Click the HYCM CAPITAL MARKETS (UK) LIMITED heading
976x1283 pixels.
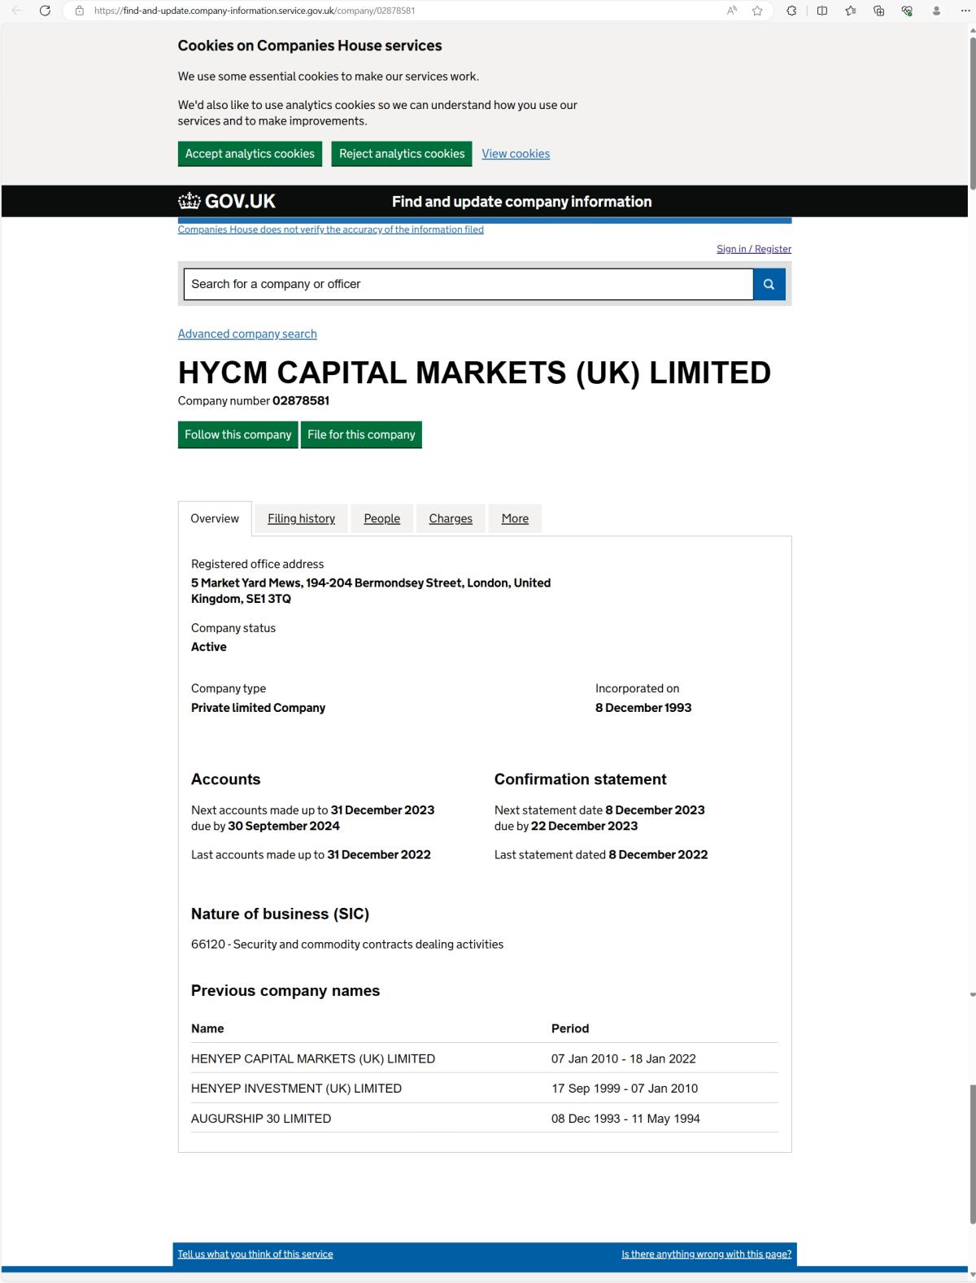pyautogui.click(x=474, y=373)
